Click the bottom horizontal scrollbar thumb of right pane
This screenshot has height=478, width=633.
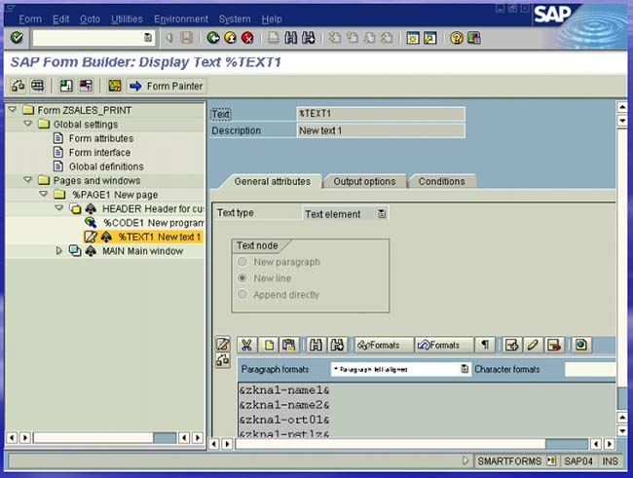(567, 444)
